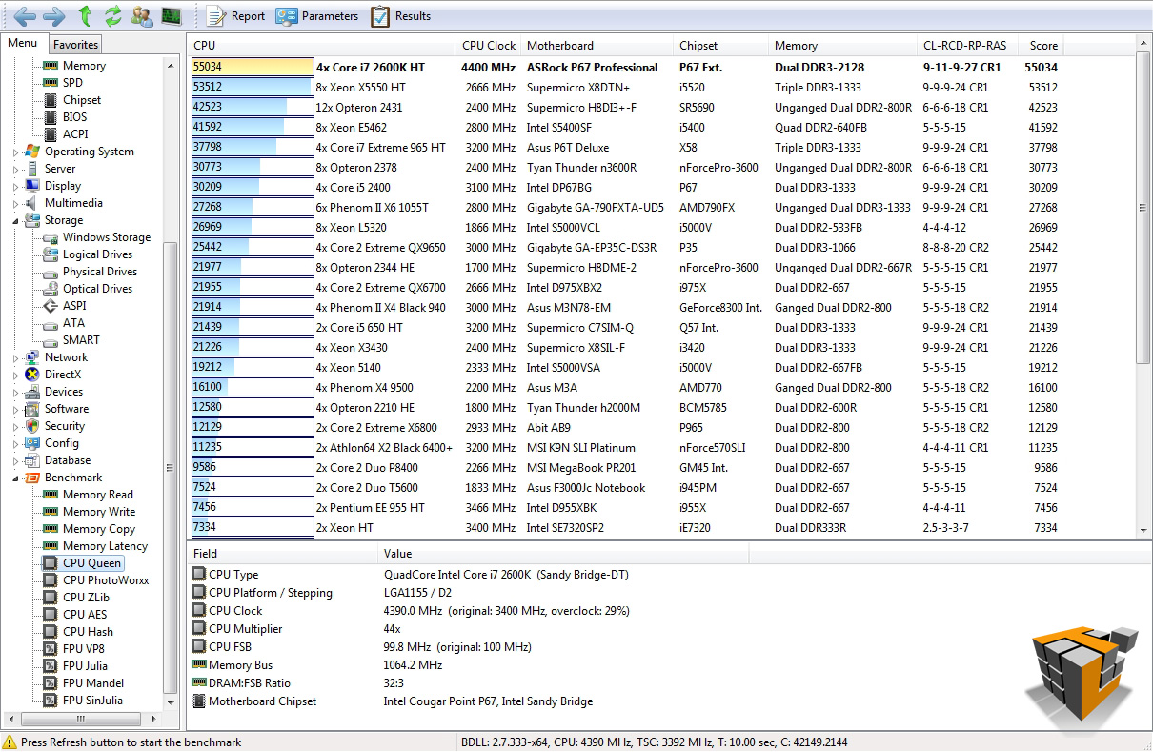Click the blue Back arrow in toolbar
The height and width of the screenshot is (752, 1153).
point(26,15)
